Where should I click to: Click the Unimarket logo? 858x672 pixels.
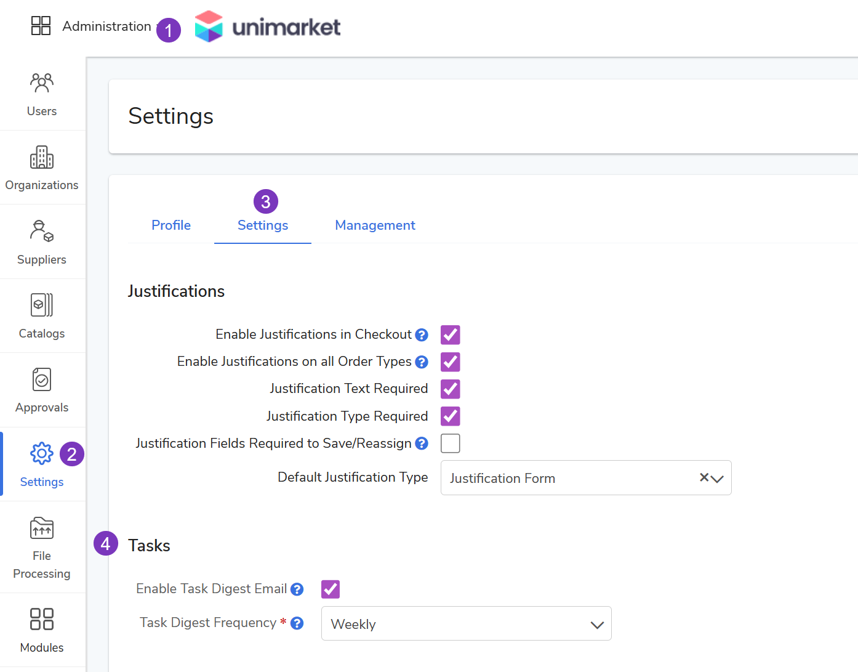pyautogui.click(x=268, y=26)
